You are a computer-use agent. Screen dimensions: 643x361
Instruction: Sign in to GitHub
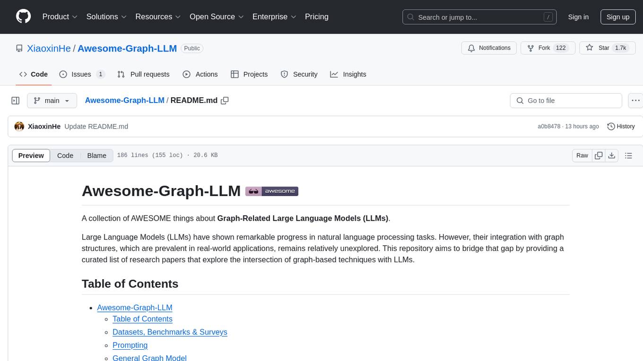pos(578,17)
